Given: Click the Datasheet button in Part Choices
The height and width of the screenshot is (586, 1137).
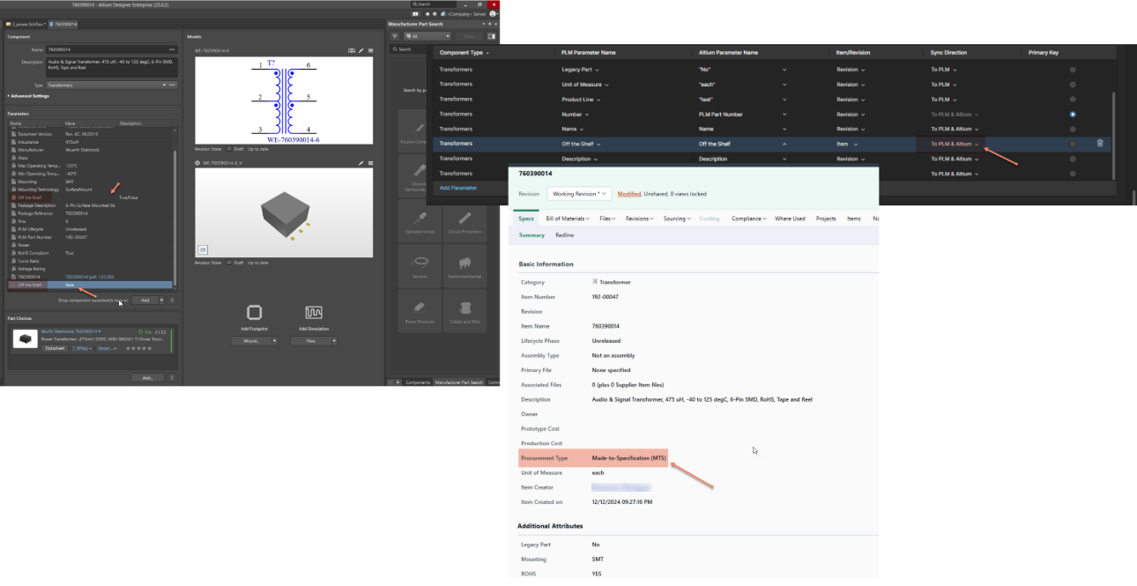Looking at the screenshot, I should click(x=55, y=348).
